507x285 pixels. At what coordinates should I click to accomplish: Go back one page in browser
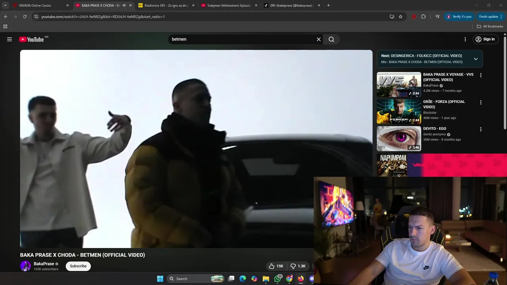(x=6, y=17)
